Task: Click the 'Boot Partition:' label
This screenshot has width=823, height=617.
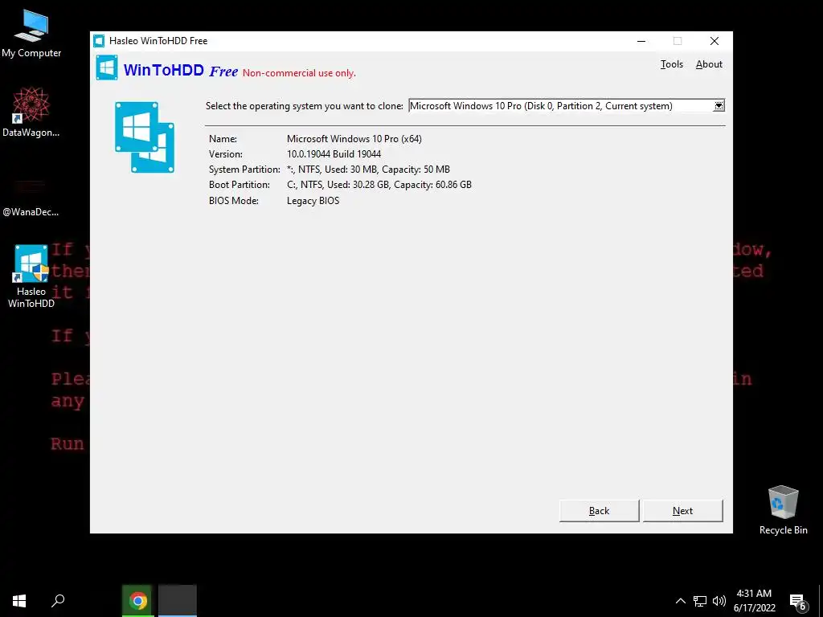Action: [240, 185]
